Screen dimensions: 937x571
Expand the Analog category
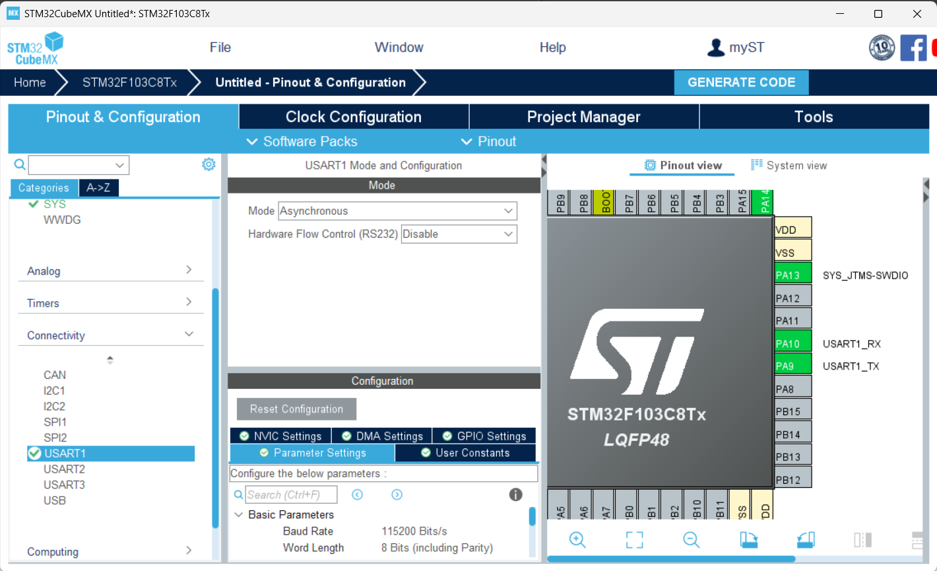pyautogui.click(x=111, y=271)
